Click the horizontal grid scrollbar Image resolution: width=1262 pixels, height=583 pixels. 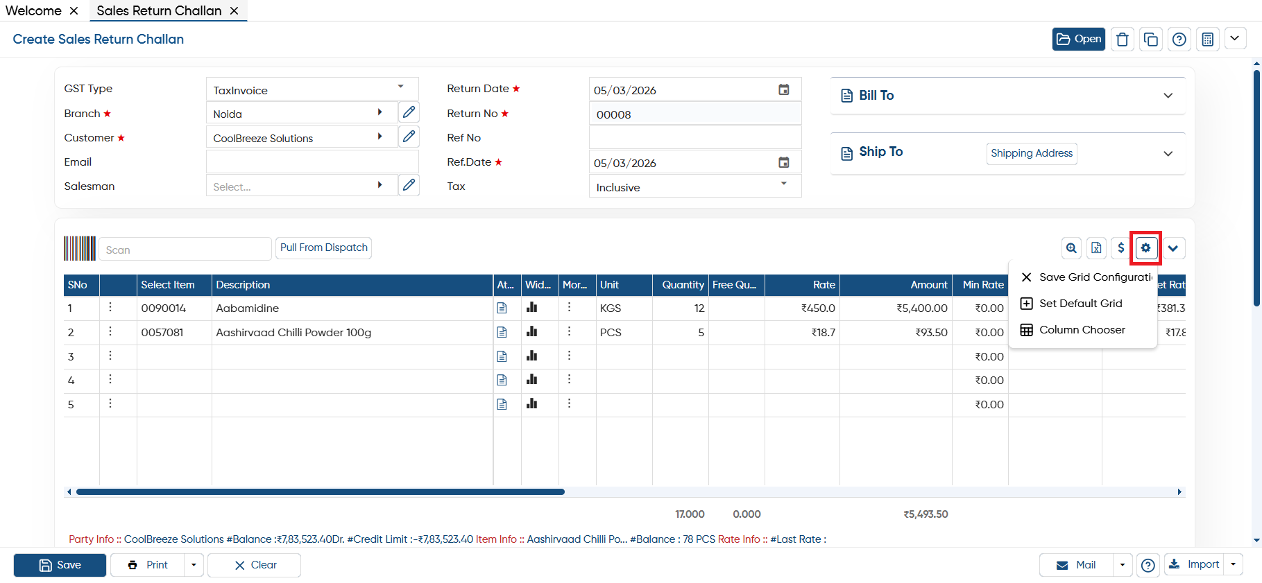click(x=320, y=492)
